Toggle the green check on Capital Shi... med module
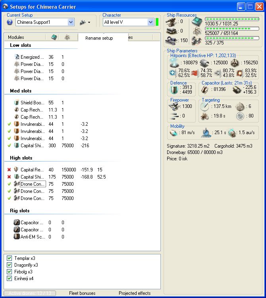This screenshot has width=266, height=298. click(9, 145)
